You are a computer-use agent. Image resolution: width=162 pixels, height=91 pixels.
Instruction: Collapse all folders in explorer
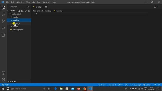(29, 11)
